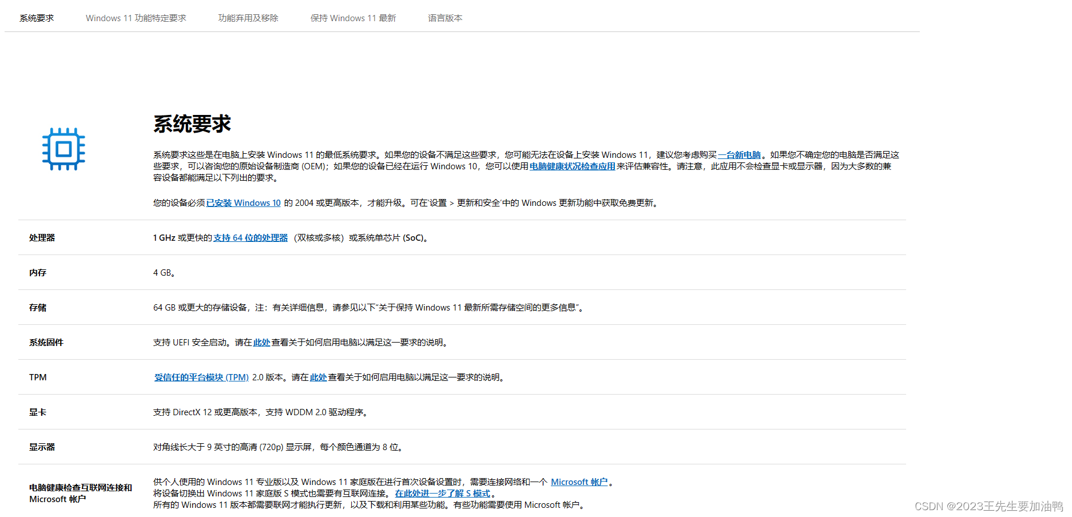Screen dimensions: 1072x517
Task: Click the 系统要求 main heading
Action: 192,124
